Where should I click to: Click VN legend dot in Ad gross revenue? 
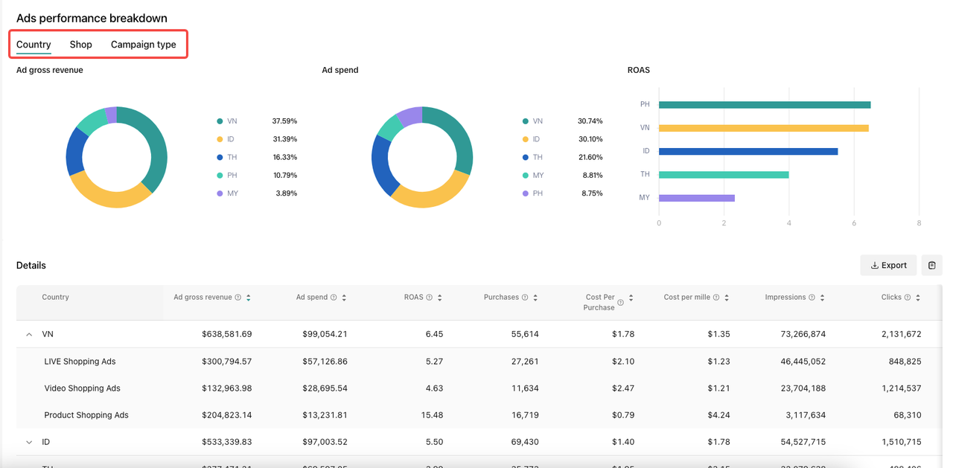click(x=220, y=121)
